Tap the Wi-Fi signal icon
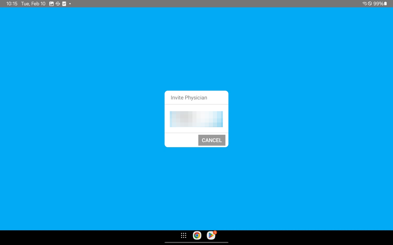Viewport: 393px width, 245px height. click(x=365, y=3)
